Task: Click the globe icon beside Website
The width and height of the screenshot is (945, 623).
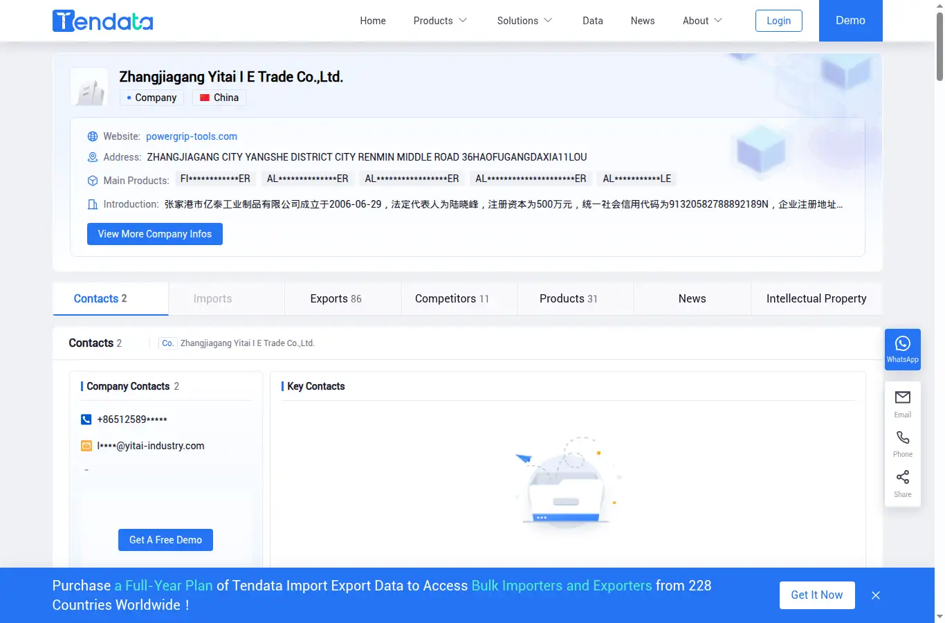Action: coord(93,136)
